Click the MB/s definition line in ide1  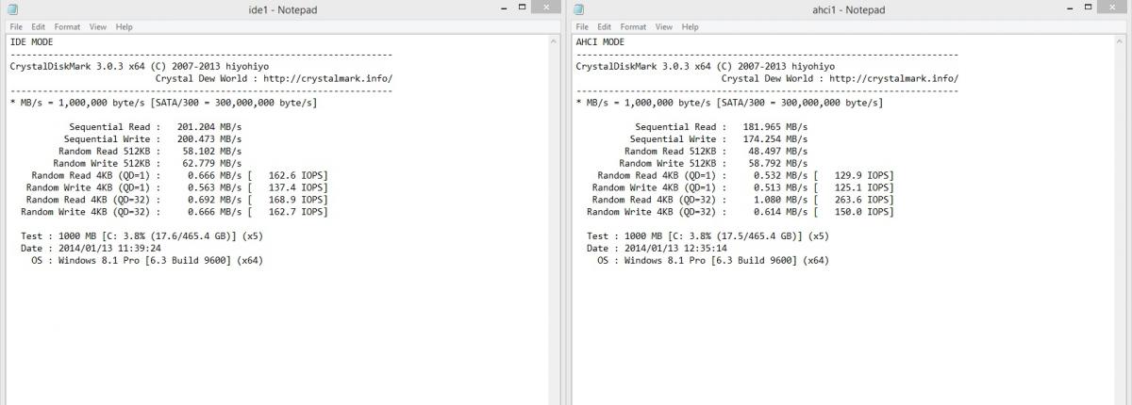(x=163, y=102)
